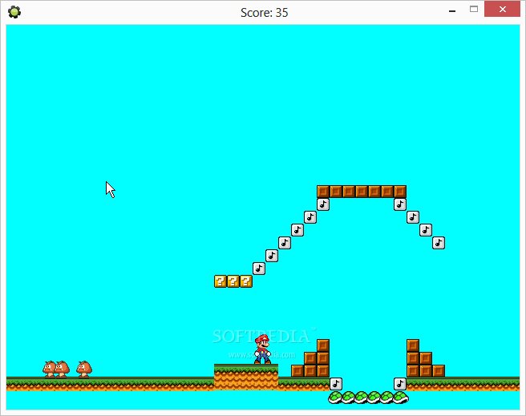
Task: Click the green shell app icon in title bar
Action: click(14, 12)
